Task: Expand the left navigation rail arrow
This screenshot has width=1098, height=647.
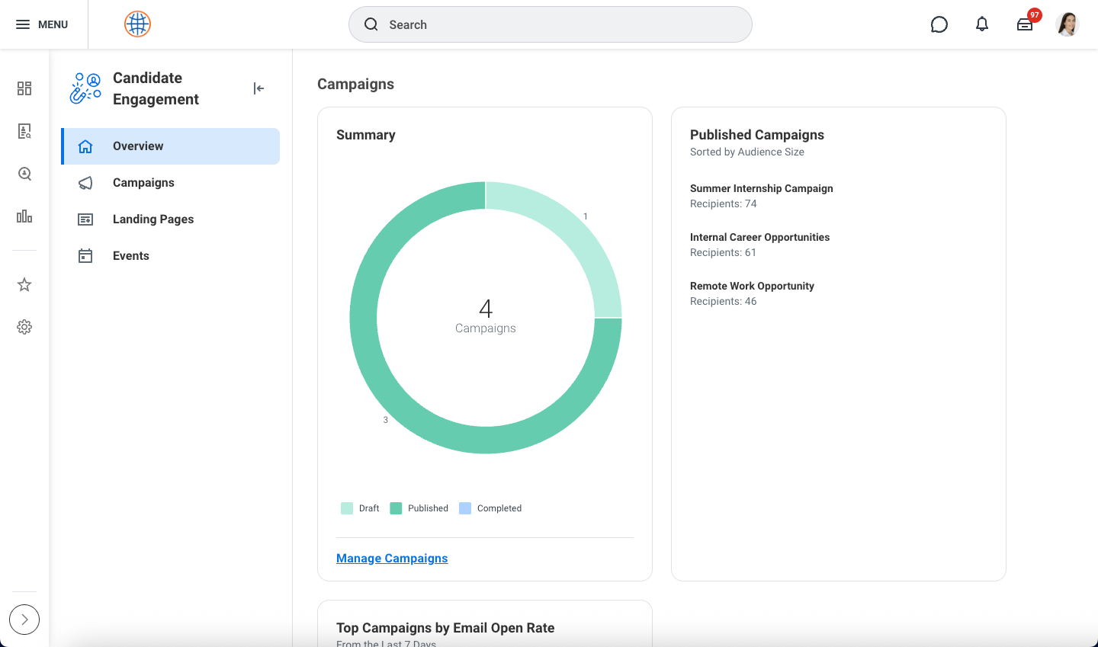Action: click(24, 620)
